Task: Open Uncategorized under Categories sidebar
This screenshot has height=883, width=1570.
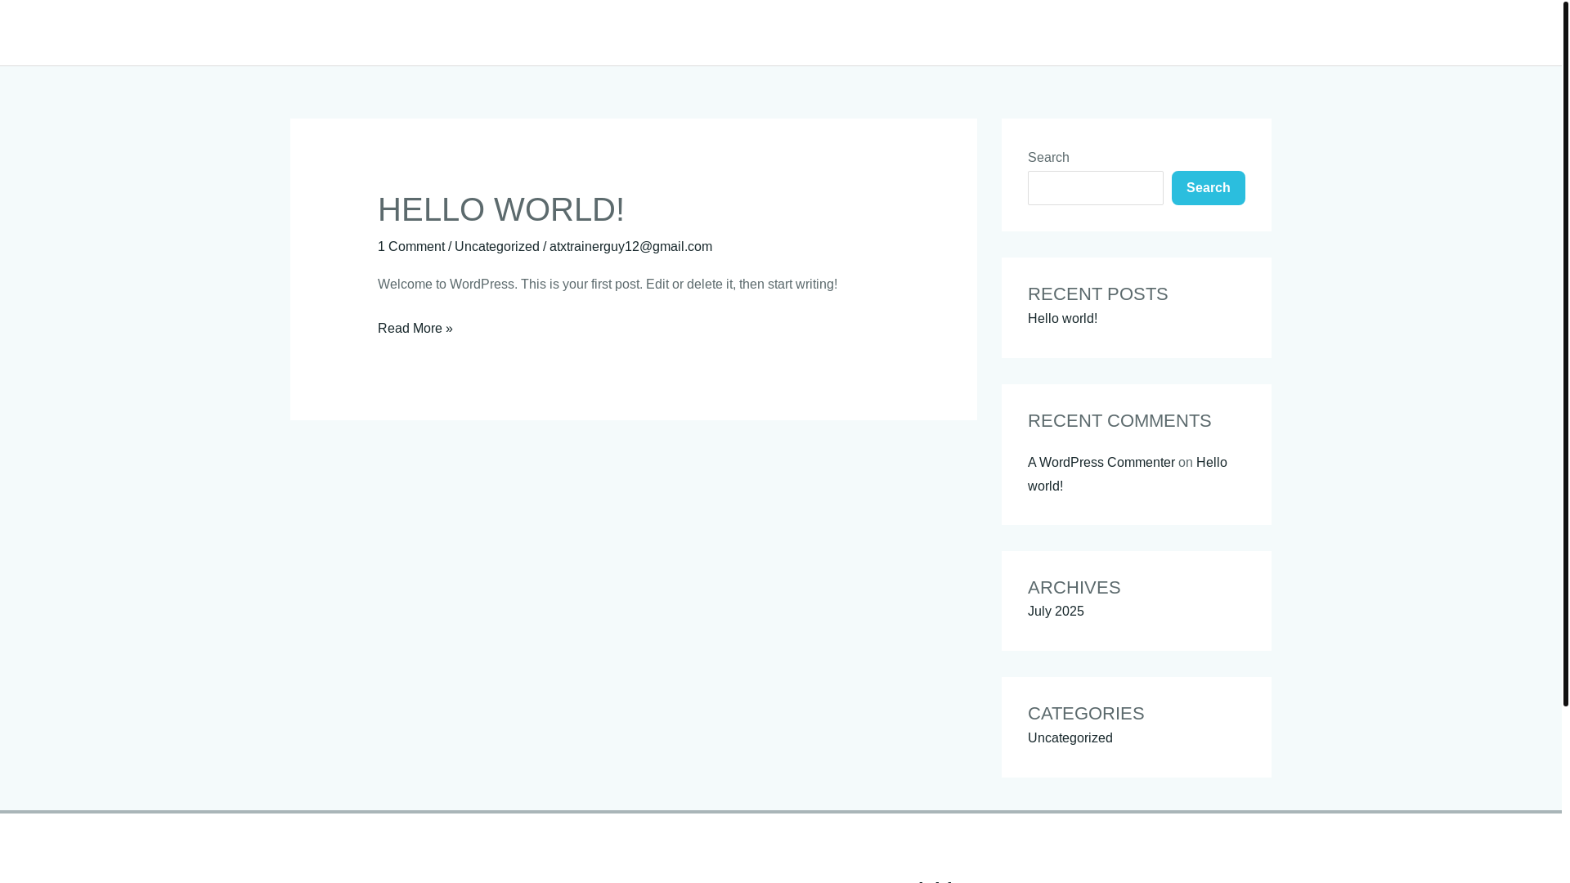Action: (1070, 737)
